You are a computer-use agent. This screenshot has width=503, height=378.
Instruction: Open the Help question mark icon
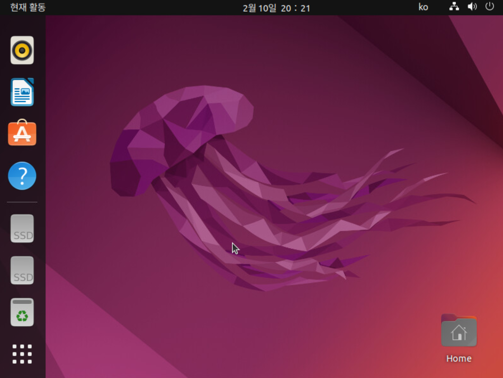click(x=22, y=176)
